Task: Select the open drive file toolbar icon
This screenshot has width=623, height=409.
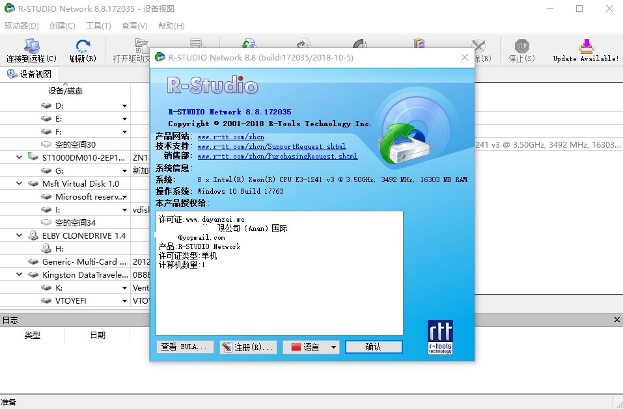Action: (x=140, y=46)
